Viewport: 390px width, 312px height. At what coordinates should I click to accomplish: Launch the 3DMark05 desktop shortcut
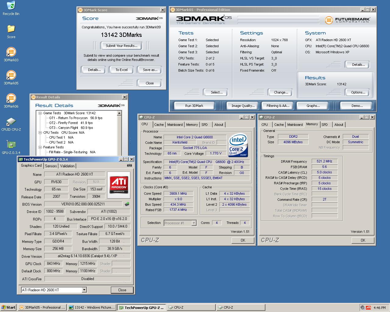coord(11,78)
